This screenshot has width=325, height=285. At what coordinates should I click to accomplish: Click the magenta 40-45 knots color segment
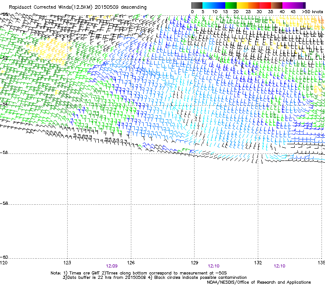(288, 5)
